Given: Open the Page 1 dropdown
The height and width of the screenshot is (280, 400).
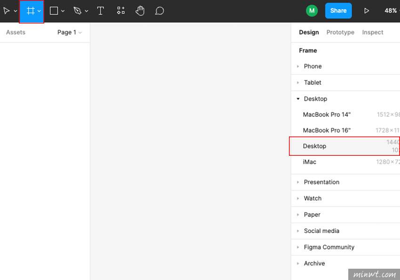Looking at the screenshot, I should 69,32.
